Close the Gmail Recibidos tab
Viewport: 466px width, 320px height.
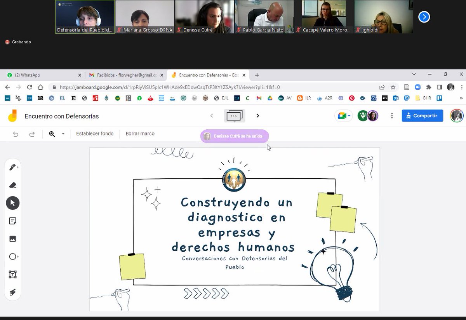click(162, 75)
